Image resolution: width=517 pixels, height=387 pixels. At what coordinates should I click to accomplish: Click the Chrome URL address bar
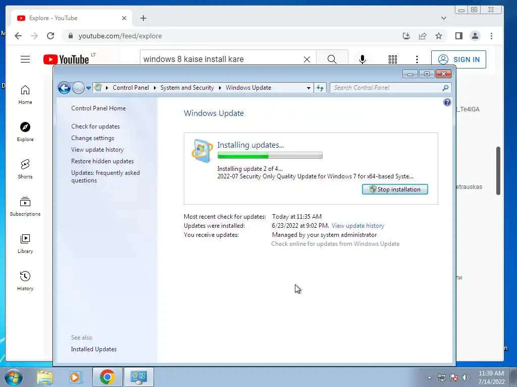[x=231, y=36]
